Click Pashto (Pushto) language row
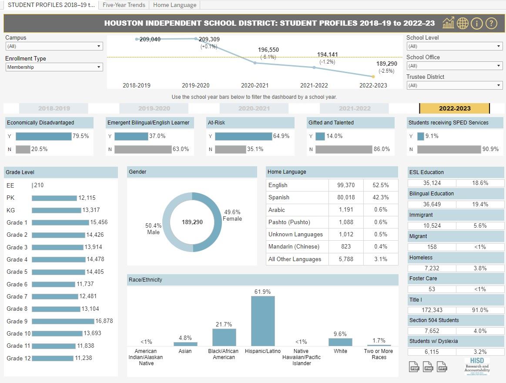The height and width of the screenshot is (383, 506). click(x=332, y=222)
